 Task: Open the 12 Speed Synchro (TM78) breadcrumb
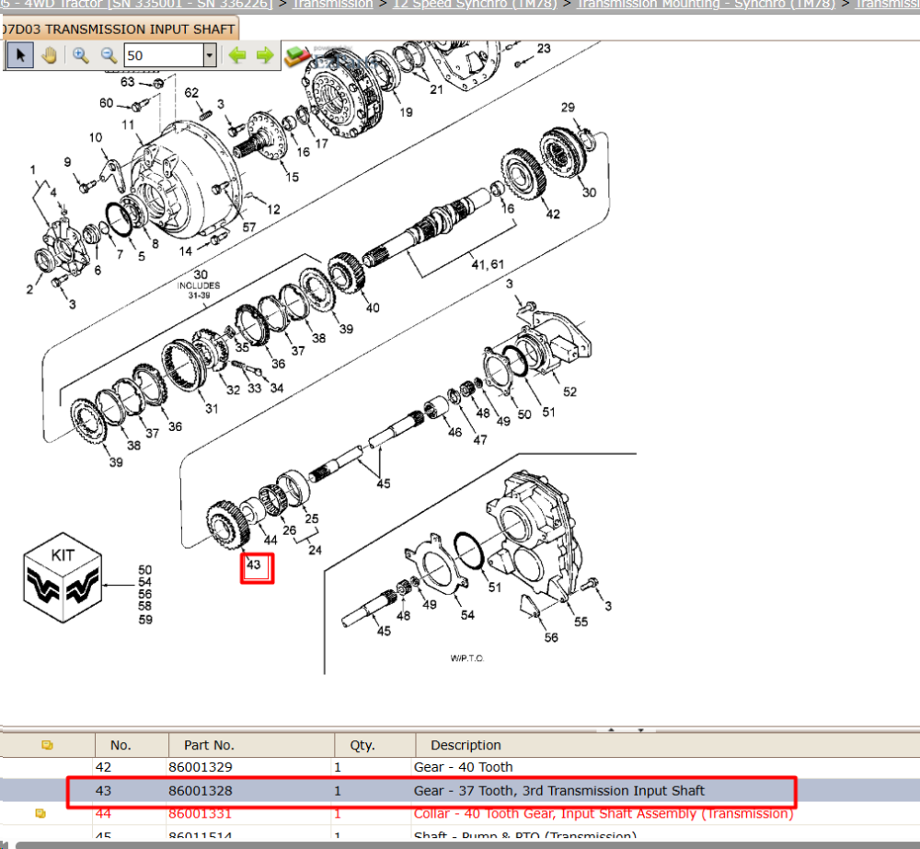click(475, 4)
